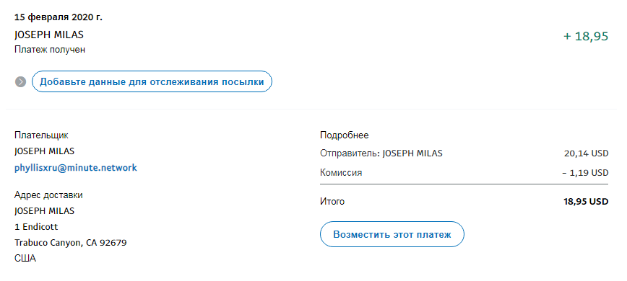Click the "1 Endicott" street line
The height and width of the screenshot is (281, 627).
coord(36,227)
